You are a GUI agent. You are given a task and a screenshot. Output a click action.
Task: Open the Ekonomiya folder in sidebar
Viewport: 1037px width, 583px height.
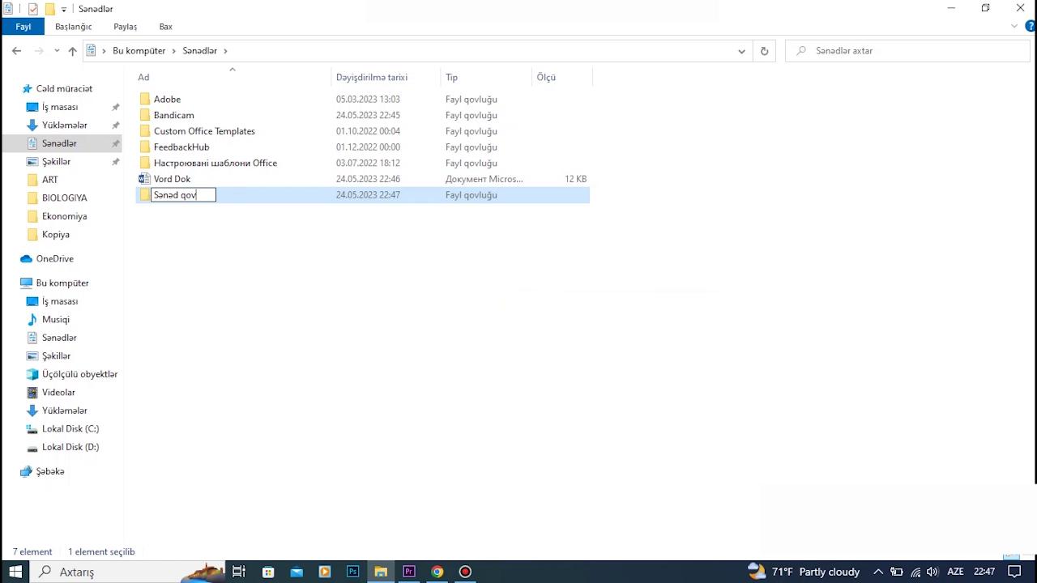(x=64, y=216)
